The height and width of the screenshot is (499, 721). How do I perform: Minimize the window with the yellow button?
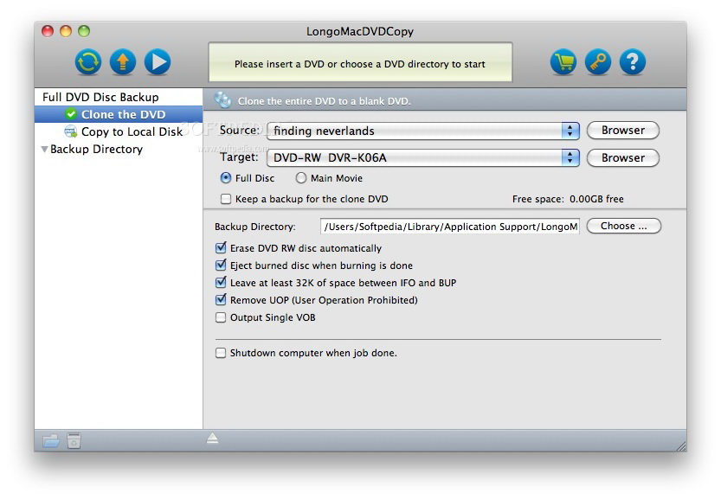66,31
